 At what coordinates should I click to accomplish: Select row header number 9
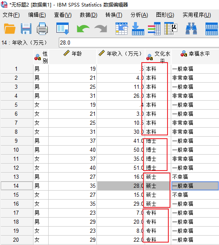(17, 141)
